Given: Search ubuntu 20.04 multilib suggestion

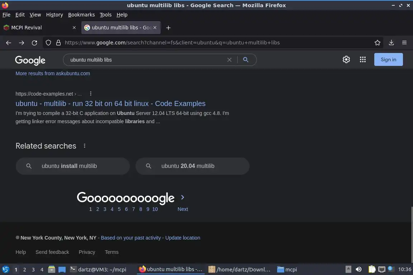Looking at the screenshot, I should 192,166.
